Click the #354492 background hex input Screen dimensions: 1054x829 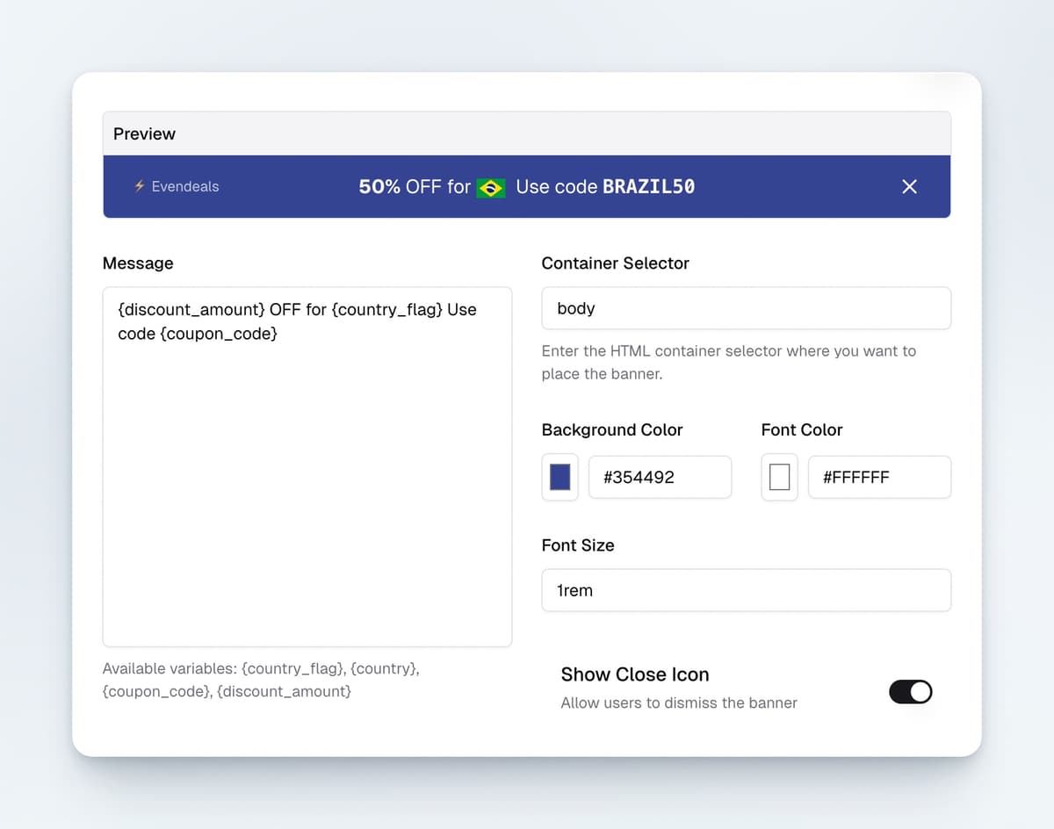659,478
